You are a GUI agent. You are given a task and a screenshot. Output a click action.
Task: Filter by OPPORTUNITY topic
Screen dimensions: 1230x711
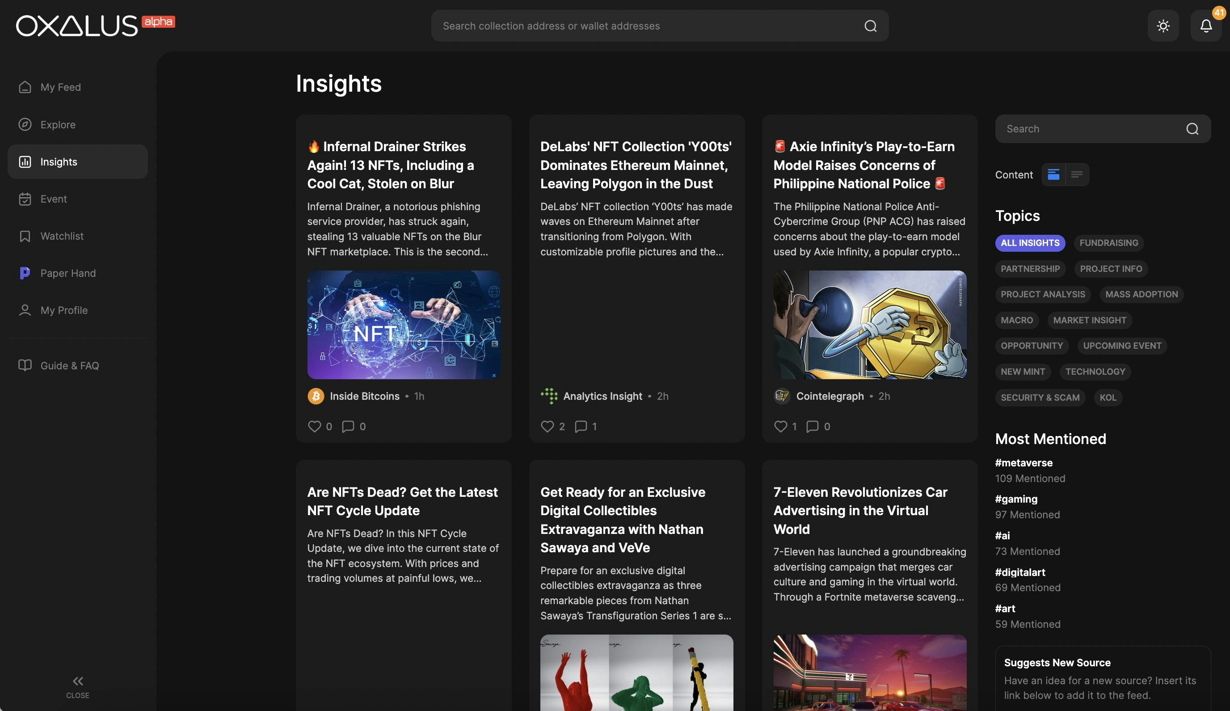coord(1032,346)
